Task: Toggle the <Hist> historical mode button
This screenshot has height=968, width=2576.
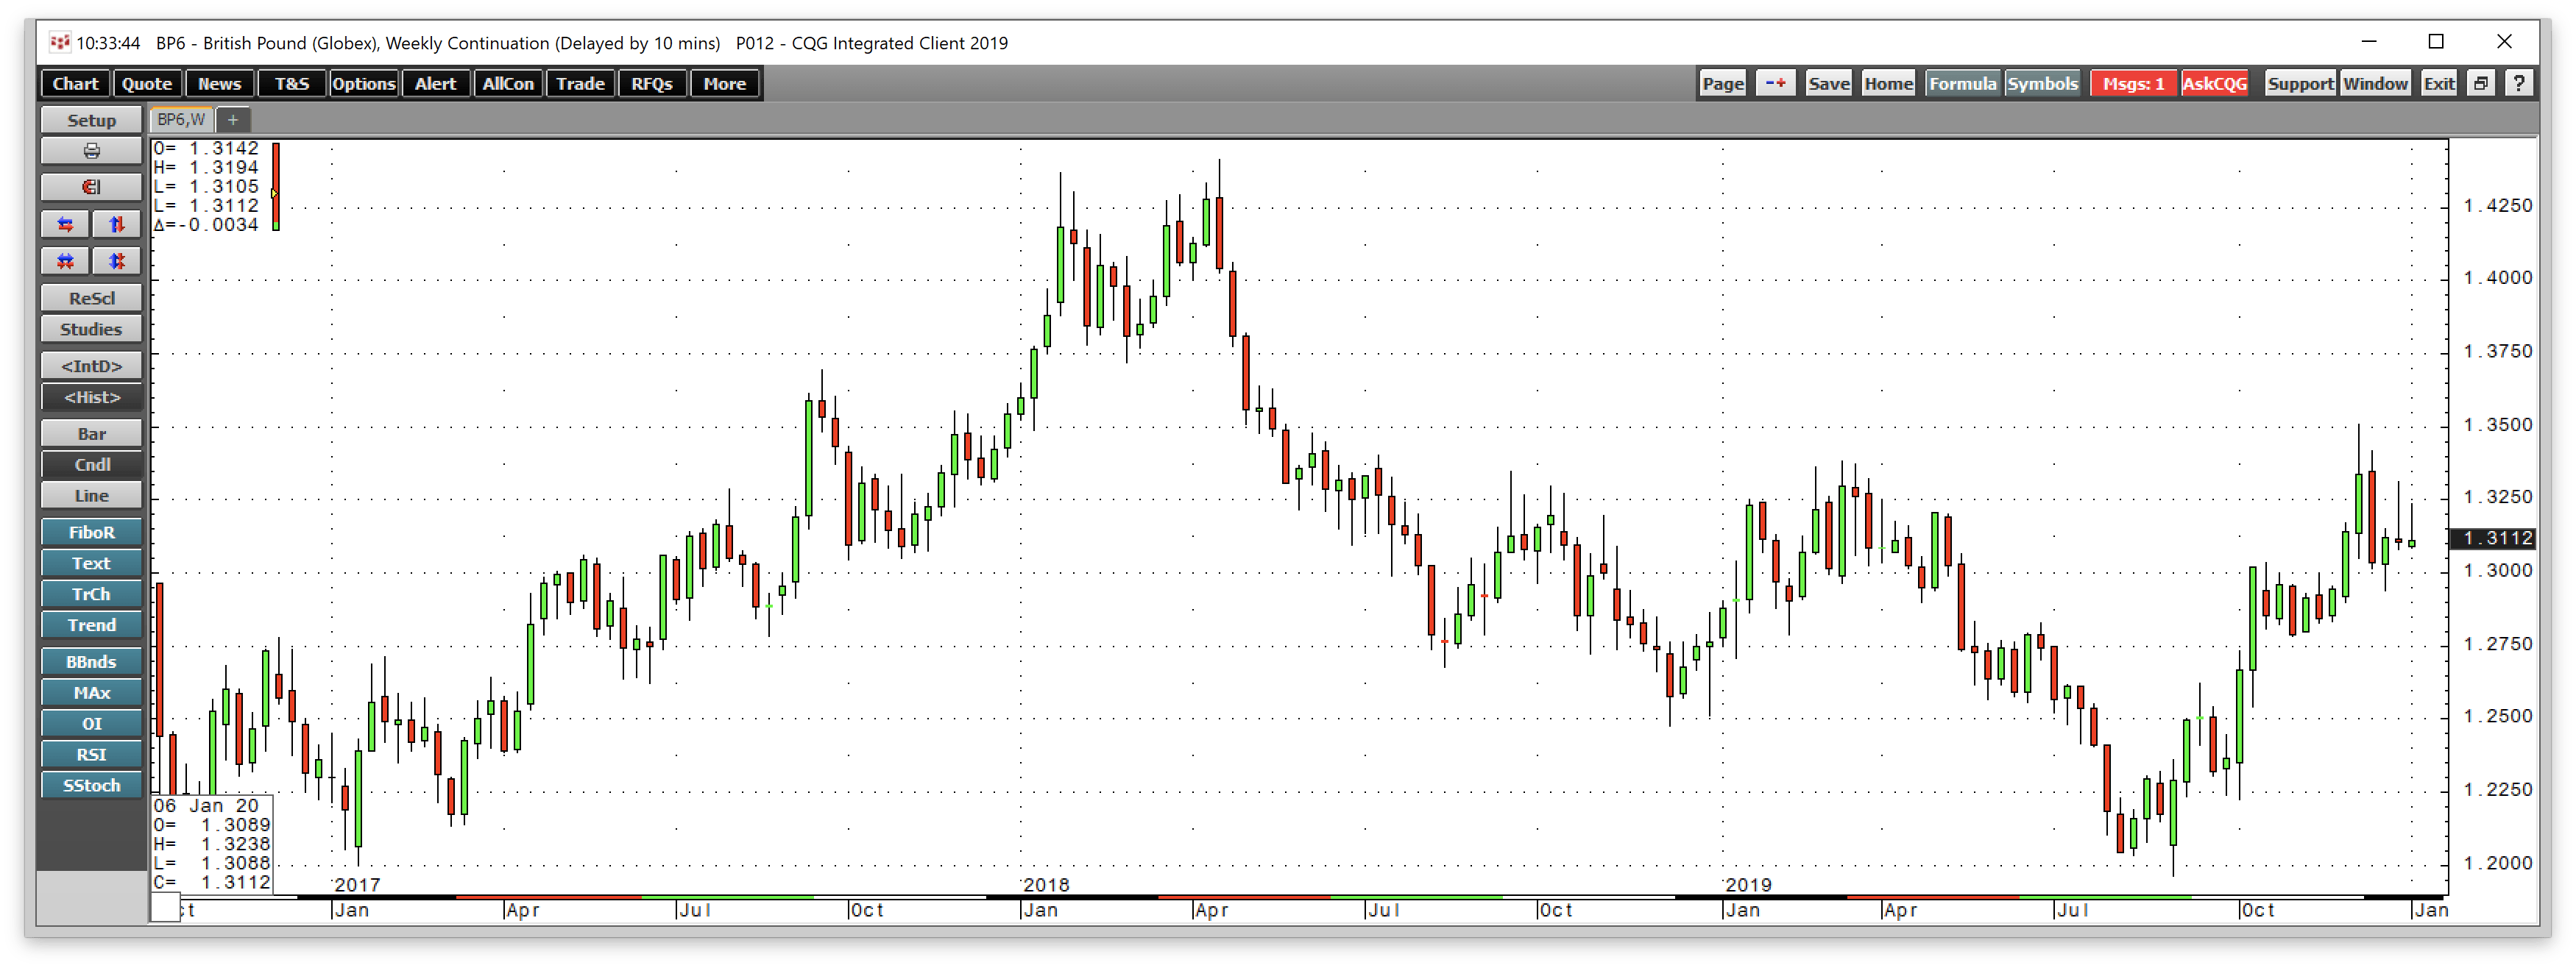Action: (91, 396)
